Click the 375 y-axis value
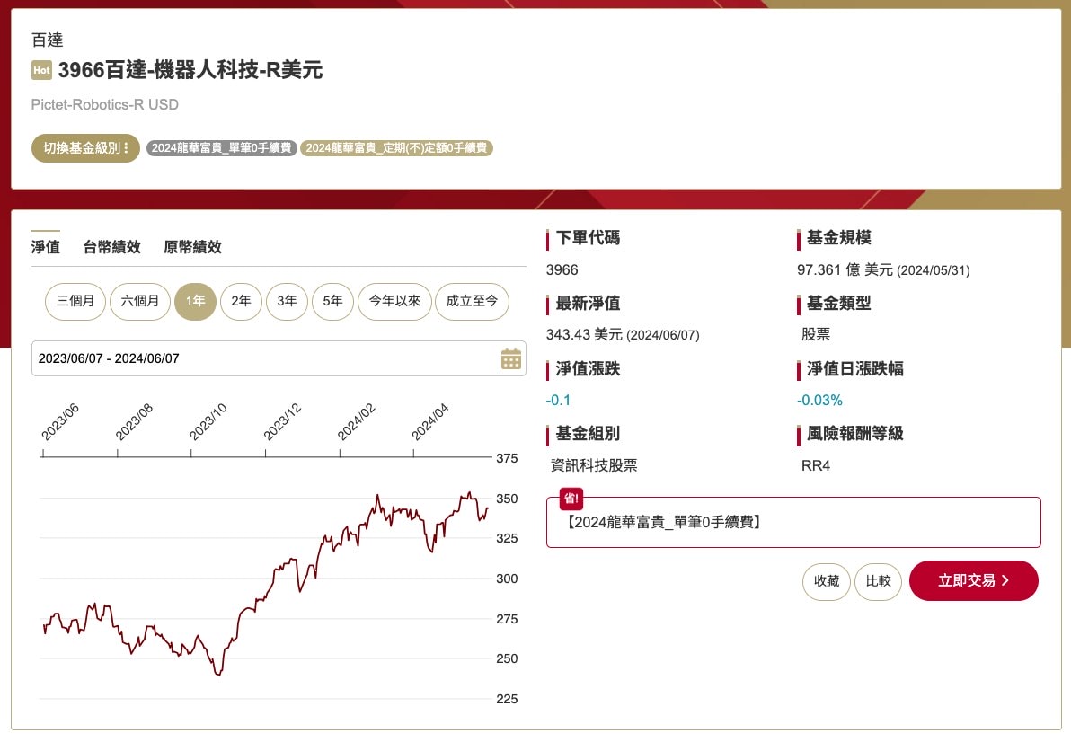This screenshot has height=742, width=1071. point(507,459)
